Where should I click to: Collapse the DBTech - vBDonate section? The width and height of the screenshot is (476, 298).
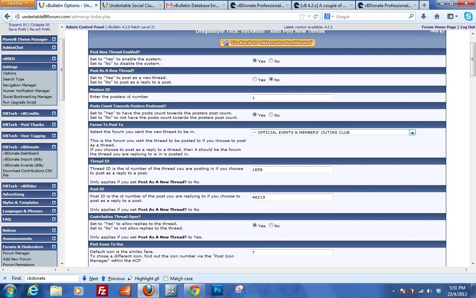(54, 147)
